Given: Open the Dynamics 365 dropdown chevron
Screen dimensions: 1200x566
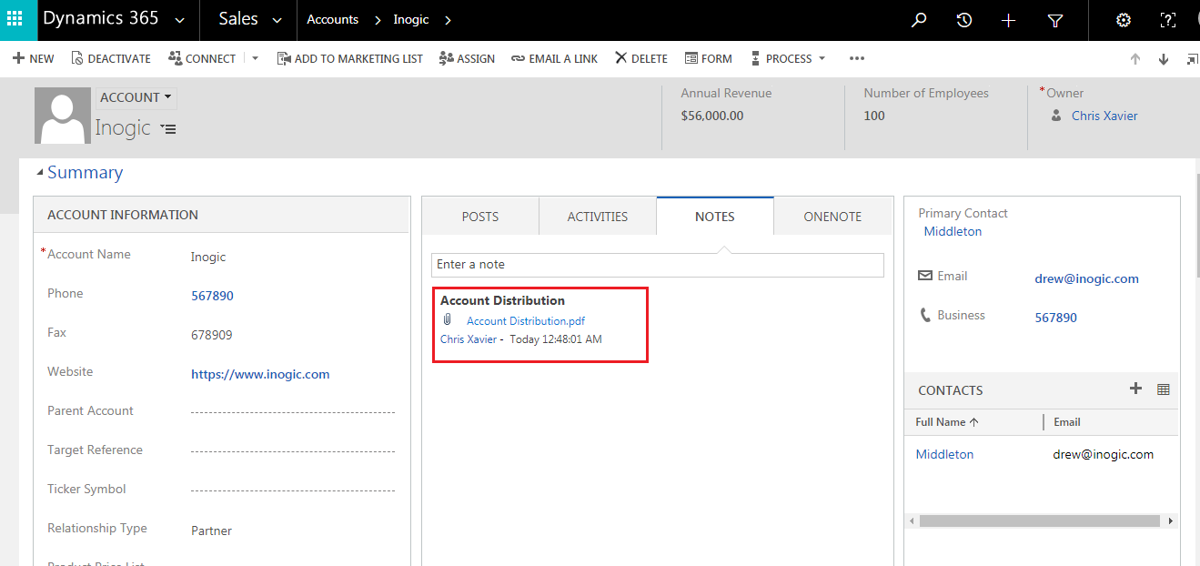Looking at the screenshot, I should [179, 20].
